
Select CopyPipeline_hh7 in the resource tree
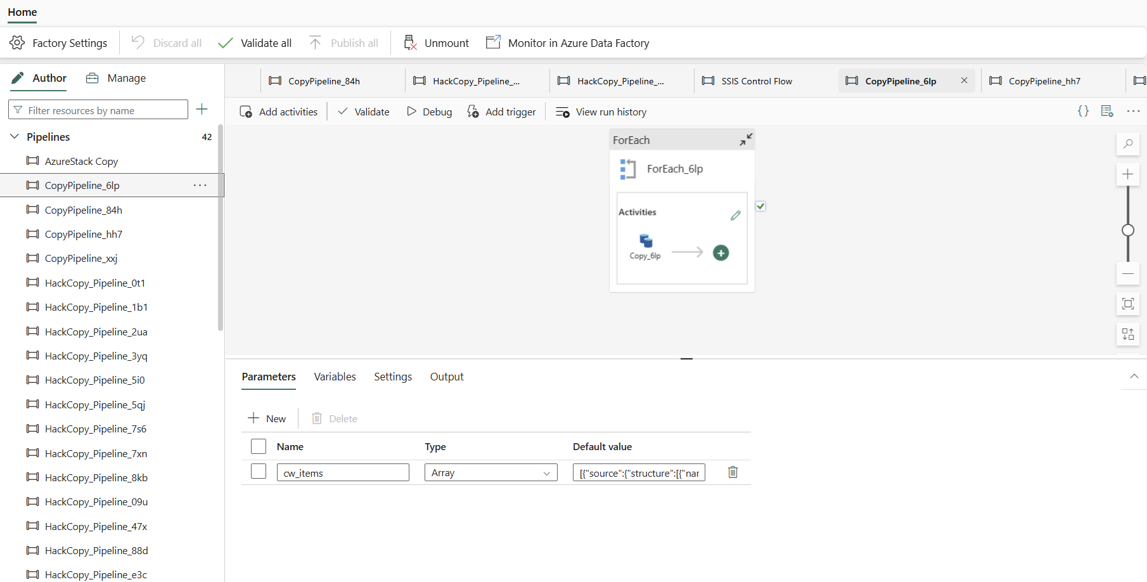point(83,234)
